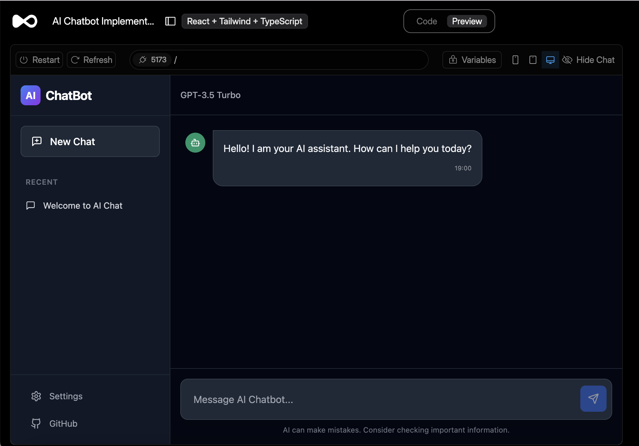Select the desktop viewport icon
Viewport: 639px width, 446px height.
click(x=550, y=60)
